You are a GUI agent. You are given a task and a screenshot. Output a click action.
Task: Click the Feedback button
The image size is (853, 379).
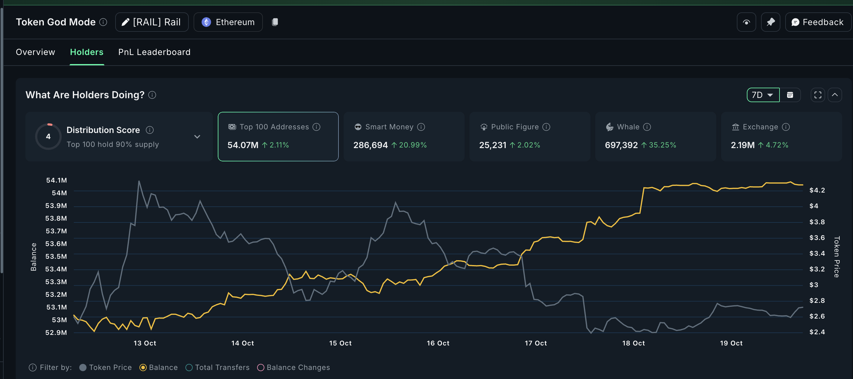pyautogui.click(x=818, y=22)
